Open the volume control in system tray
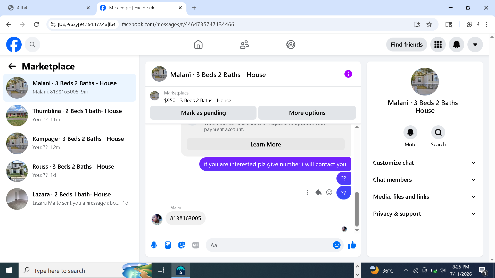This screenshot has width=495, height=278. [443, 270]
